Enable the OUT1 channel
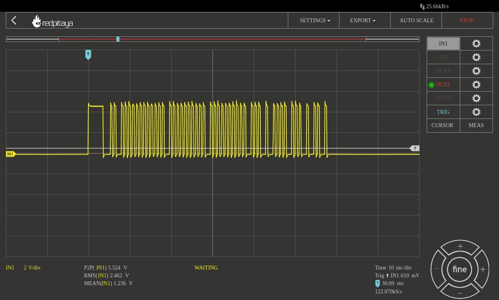The width and height of the screenshot is (499, 300). pos(443,71)
